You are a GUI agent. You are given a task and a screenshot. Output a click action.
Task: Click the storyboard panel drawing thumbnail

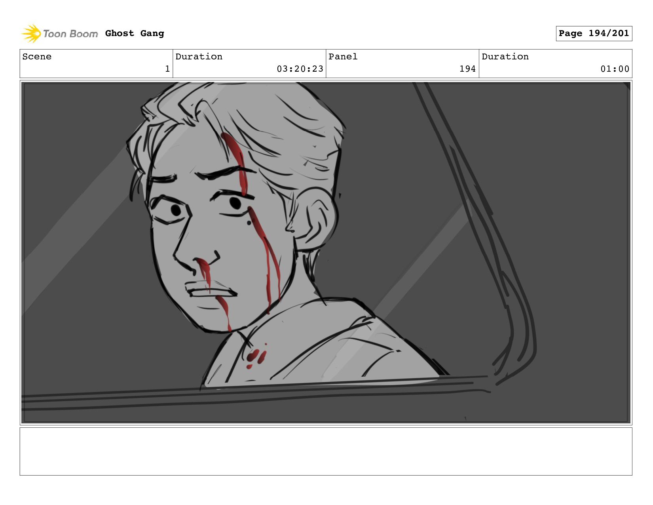[x=326, y=253]
